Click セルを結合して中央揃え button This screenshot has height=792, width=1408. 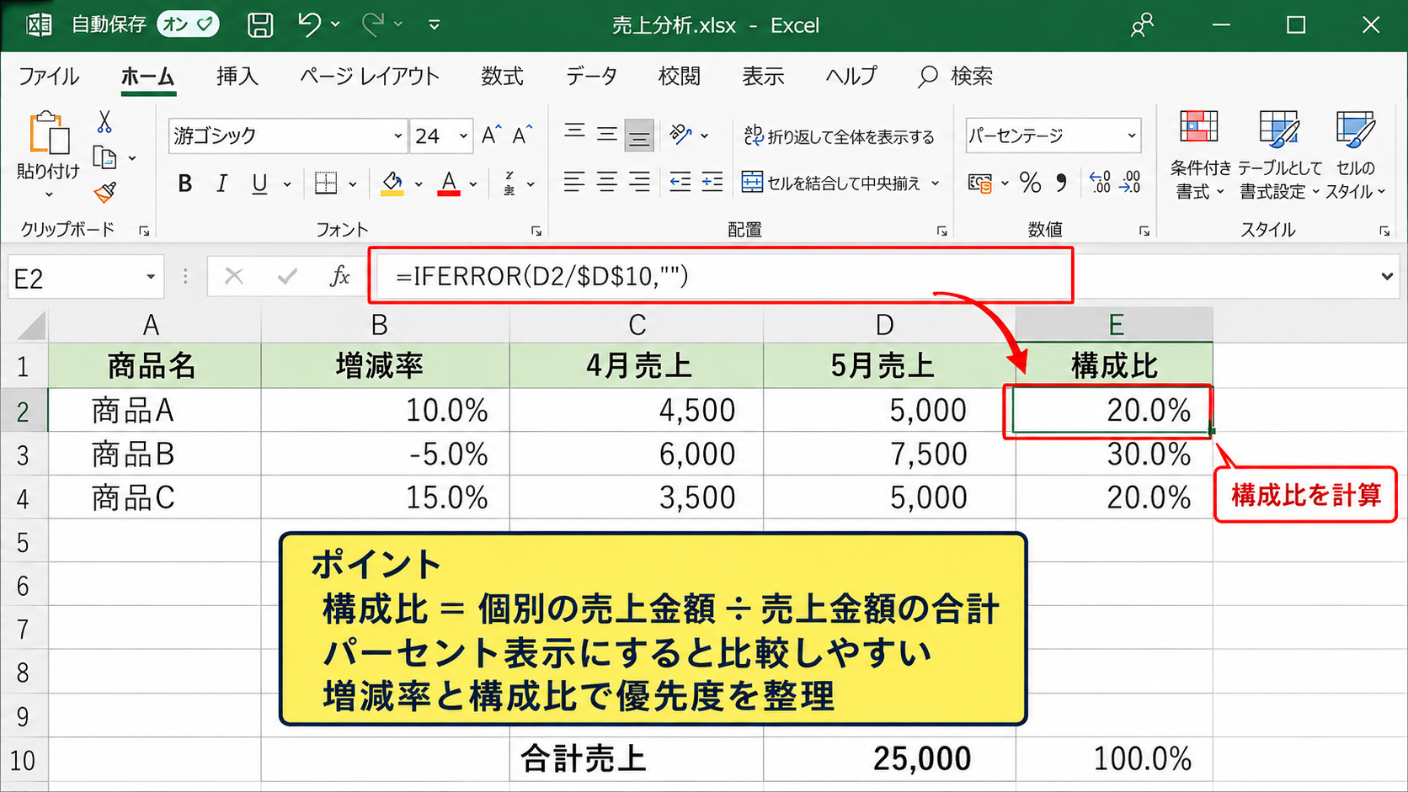832,183
